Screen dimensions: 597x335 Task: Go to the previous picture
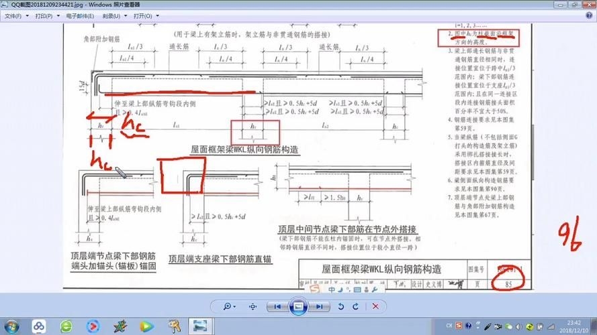tap(277, 306)
